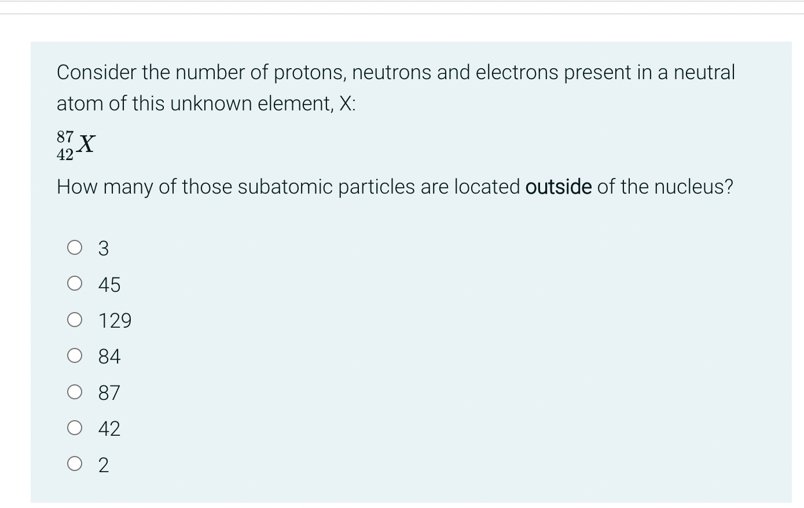This screenshot has width=804, height=508.
Task: Select the radio button for answer 42
Action: 74,428
